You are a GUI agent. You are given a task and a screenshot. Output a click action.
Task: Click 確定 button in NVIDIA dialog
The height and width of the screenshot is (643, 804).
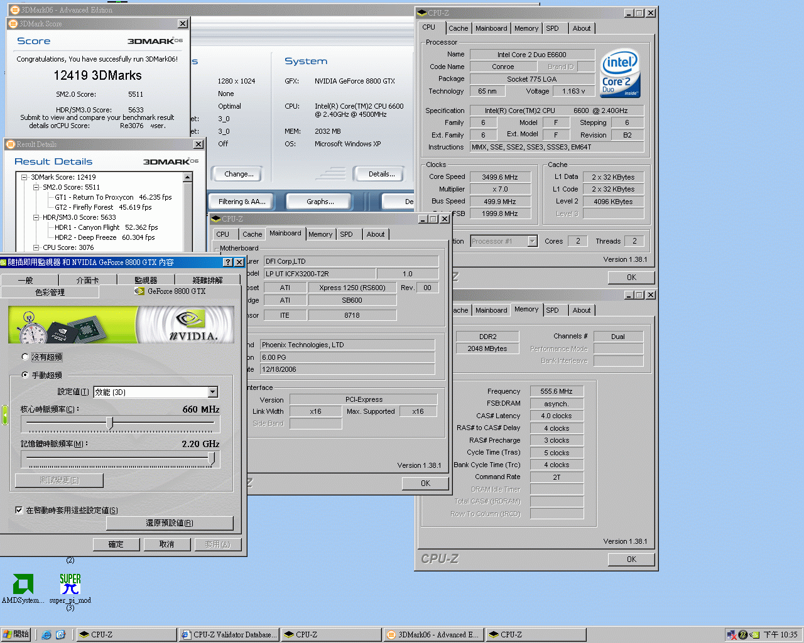click(x=116, y=544)
